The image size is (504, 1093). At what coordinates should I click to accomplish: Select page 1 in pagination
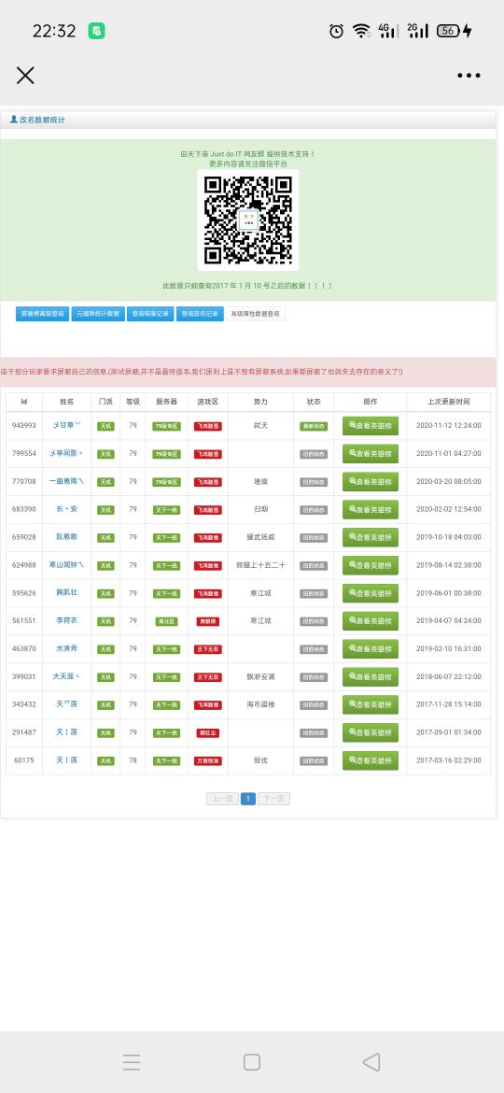pyautogui.click(x=248, y=799)
